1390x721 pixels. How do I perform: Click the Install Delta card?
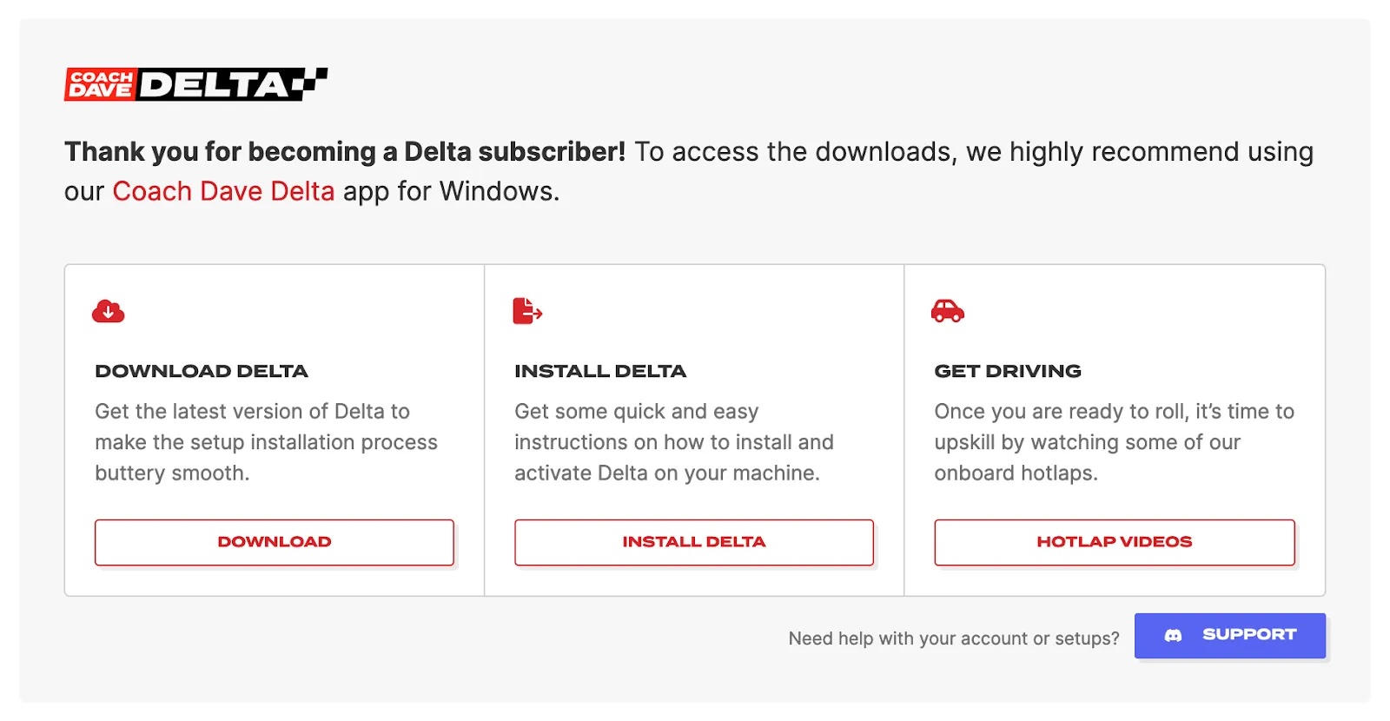point(693,428)
